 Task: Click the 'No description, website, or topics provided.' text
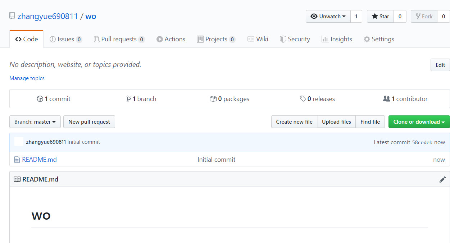(x=75, y=65)
